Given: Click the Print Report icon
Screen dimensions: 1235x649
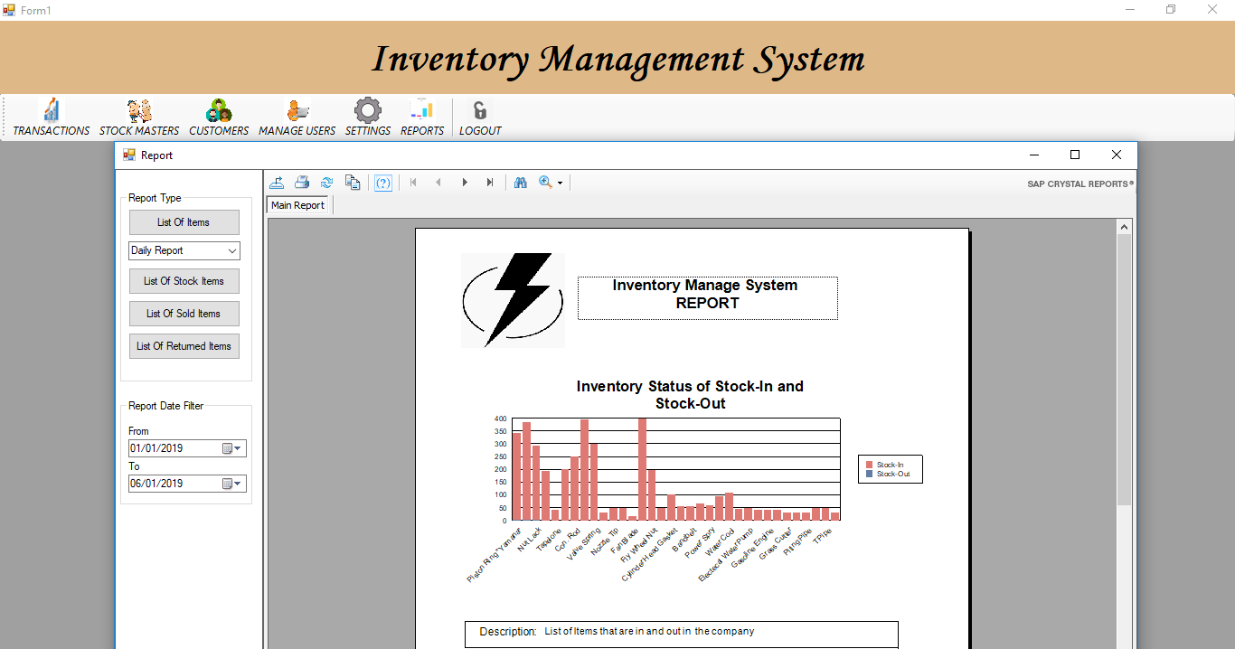Looking at the screenshot, I should click(x=302, y=183).
